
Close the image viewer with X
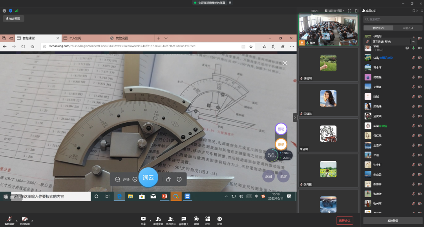point(285,63)
